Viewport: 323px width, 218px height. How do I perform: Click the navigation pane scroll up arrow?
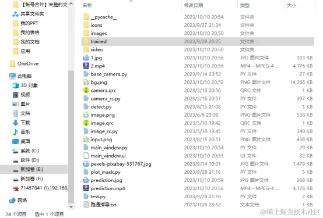(71, 3)
